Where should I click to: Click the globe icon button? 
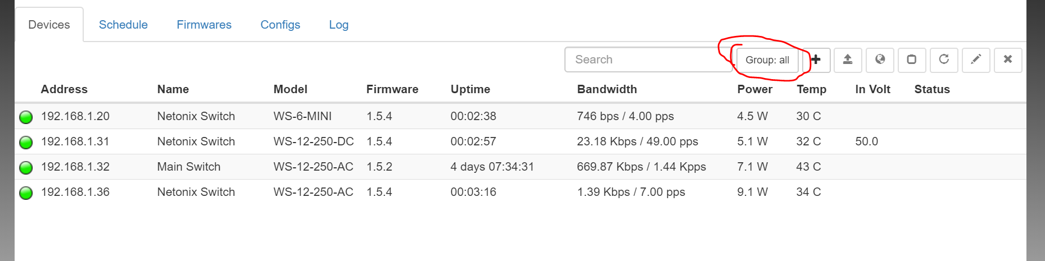tap(880, 59)
